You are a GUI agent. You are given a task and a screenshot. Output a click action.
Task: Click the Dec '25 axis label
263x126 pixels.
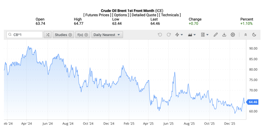pos(229,124)
